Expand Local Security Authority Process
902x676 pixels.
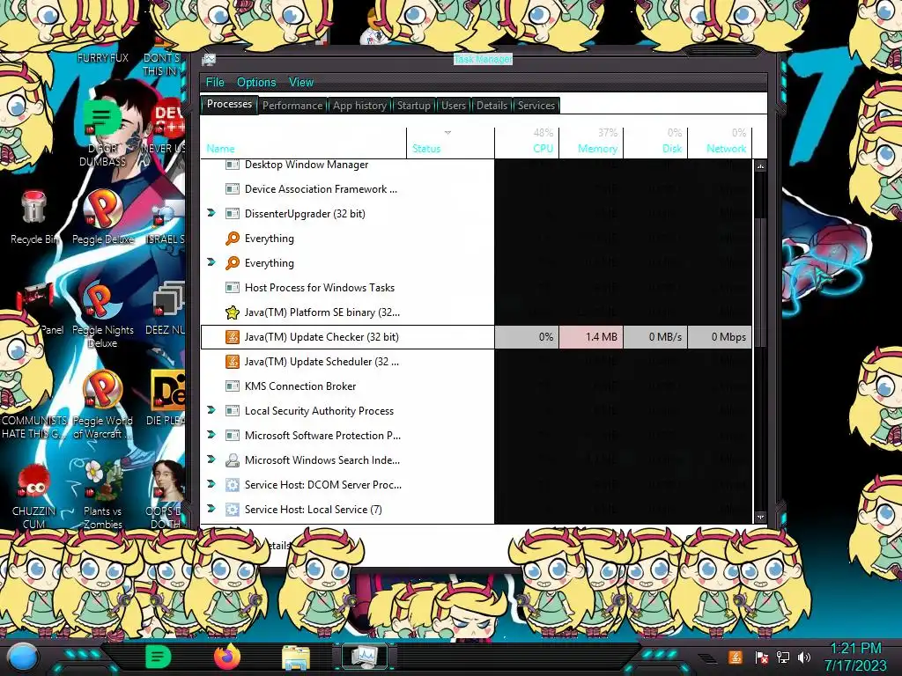click(x=211, y=410)
